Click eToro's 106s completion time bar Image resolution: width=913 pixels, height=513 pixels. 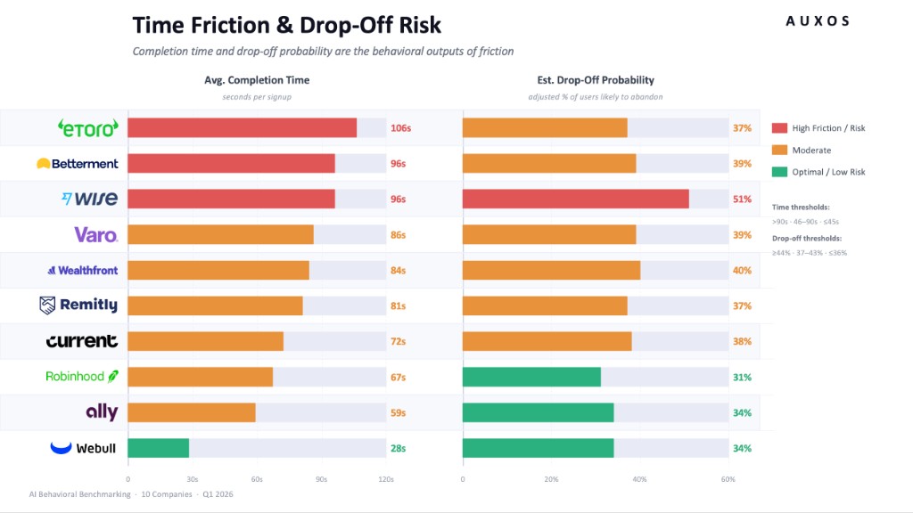click(x=242, y=128)
